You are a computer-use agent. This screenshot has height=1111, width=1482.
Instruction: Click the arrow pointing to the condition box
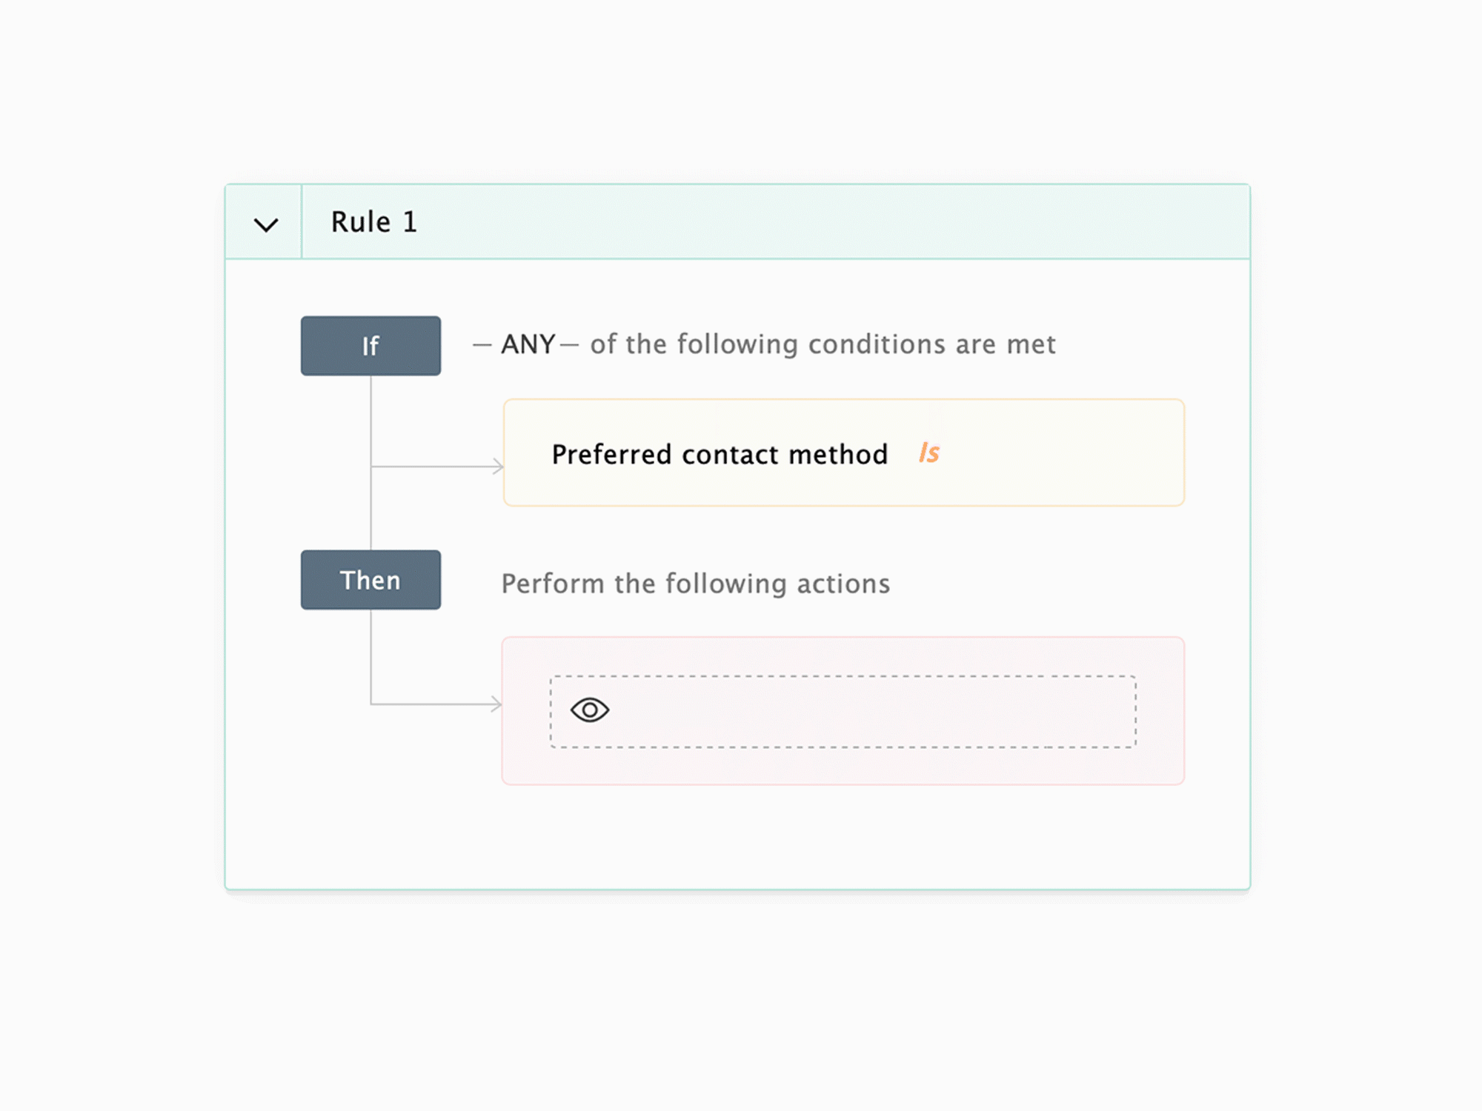497,467
